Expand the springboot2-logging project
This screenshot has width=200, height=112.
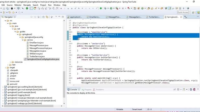(3, 95)
